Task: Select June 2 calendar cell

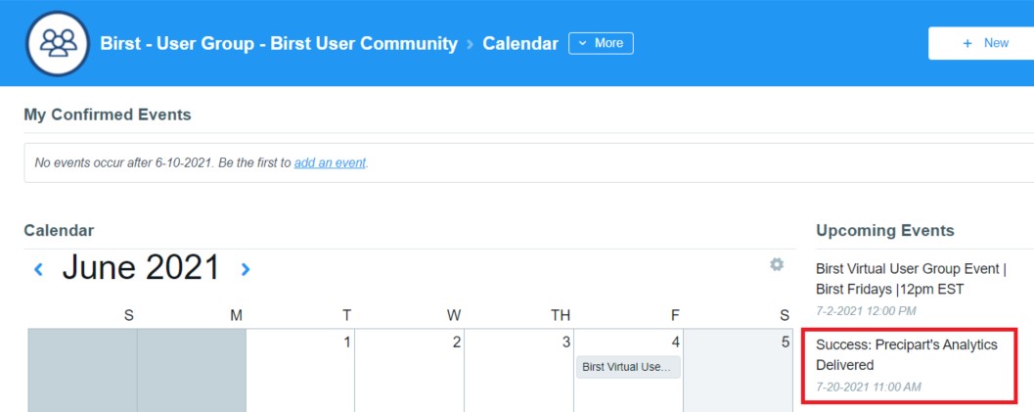Action: point(410,371)
